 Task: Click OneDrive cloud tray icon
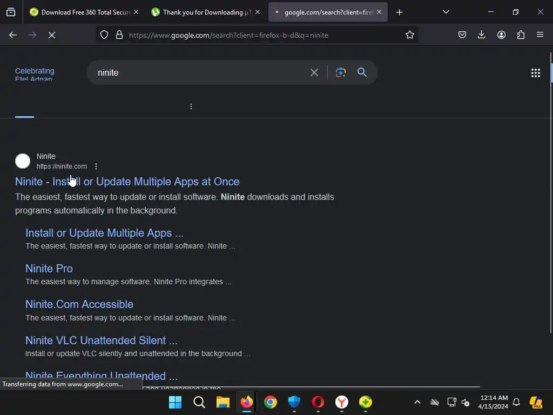[x=435, y=402]
